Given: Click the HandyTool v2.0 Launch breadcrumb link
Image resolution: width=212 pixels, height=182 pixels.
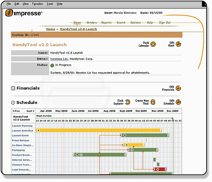Looking at the screenshot, I should (79, 29).
